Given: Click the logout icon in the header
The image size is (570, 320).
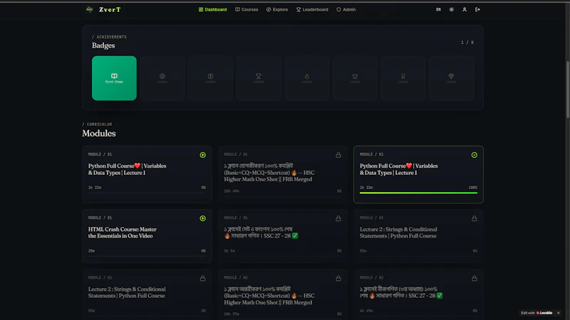Looking at the screenshot, I should click(477, 10).
